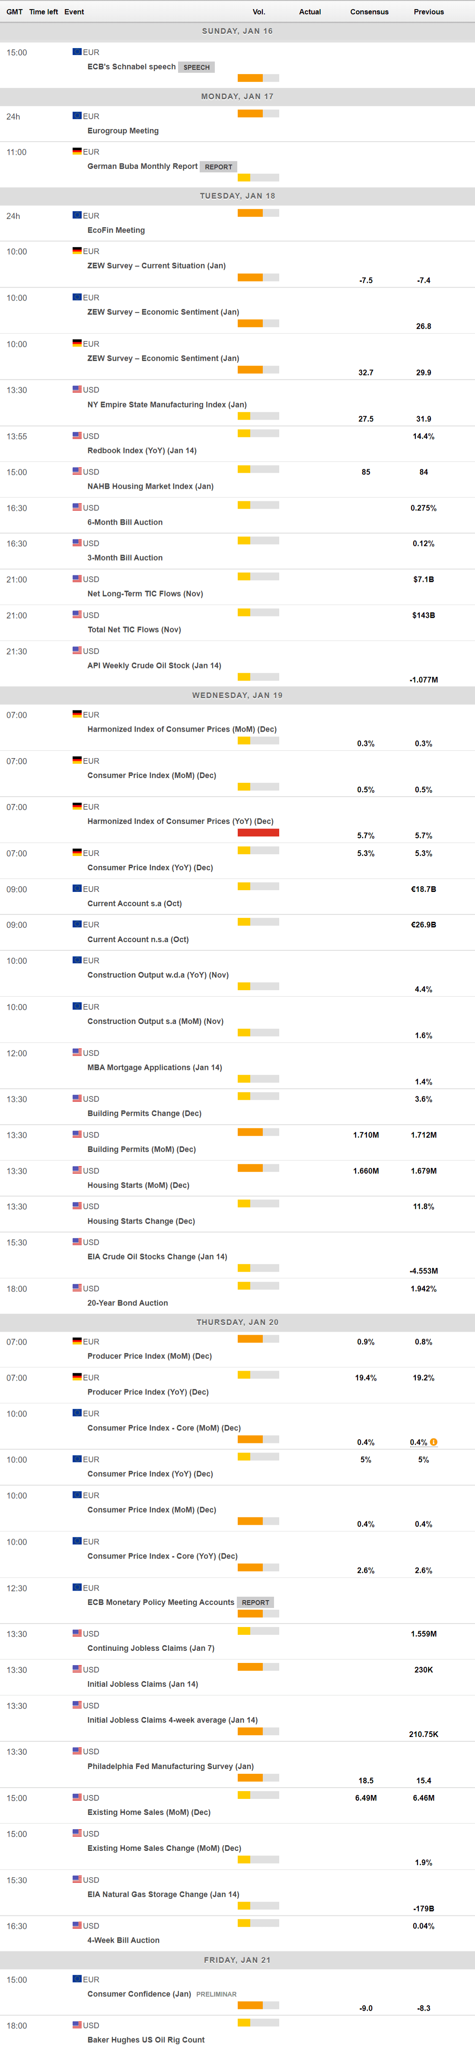Open the EIA Natural Gas Storage Change event
Image resolution: width=475 pixels, height=2050 pixels.
[x=163, y=1894]
